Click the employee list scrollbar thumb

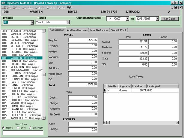pyautogui.click(x=44, y=75)
